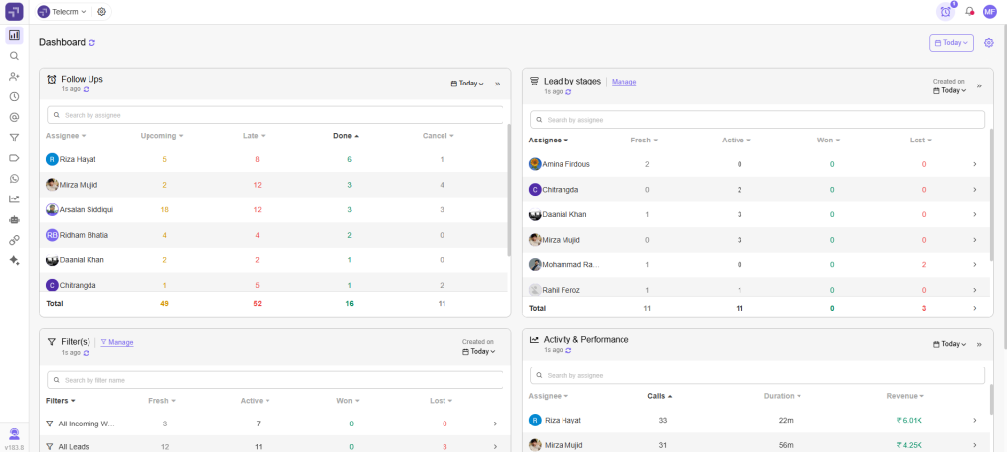Refresh the dashboard using the icon beside the title
Screen dimensions: 1007x452
pyautogui.click(x=92, y=43)
